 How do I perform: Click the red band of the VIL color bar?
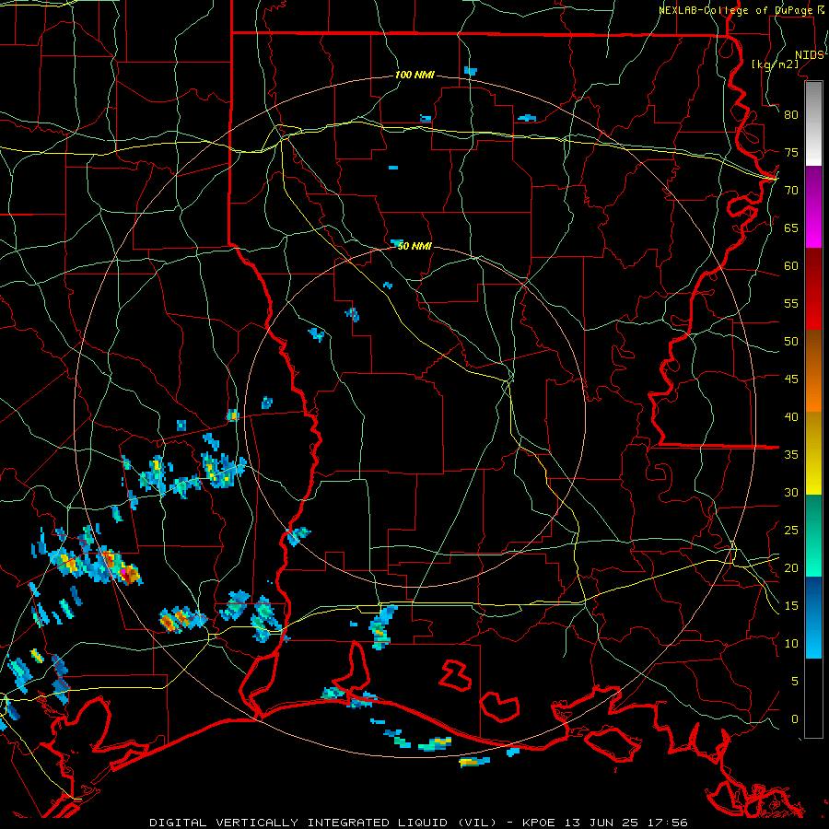click(x=813, y=289)
